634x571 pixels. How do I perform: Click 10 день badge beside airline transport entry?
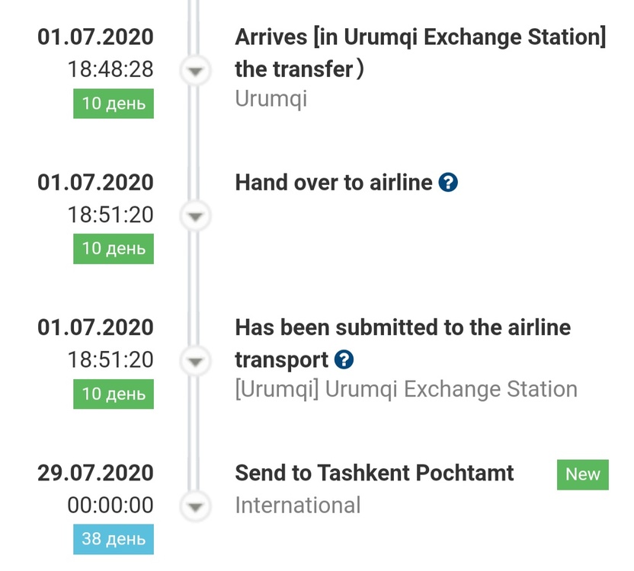click(114, 394)
